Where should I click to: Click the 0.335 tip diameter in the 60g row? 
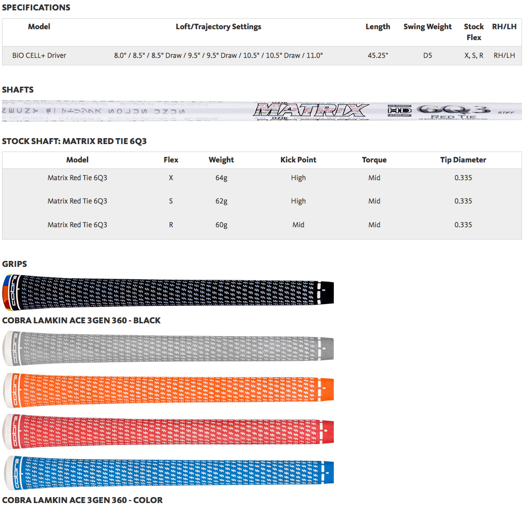[x=463, y=225]
